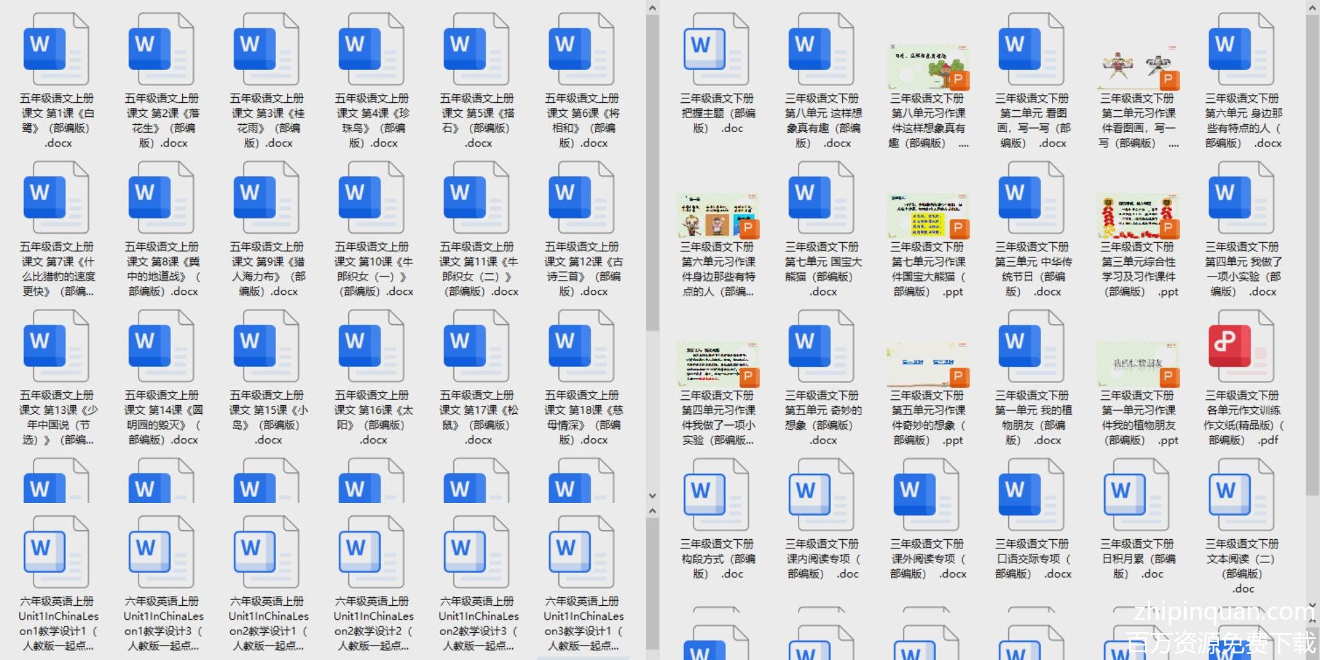Select 第一单元习作课件 我的植物朋友 ppt thumbnail

1138,364
